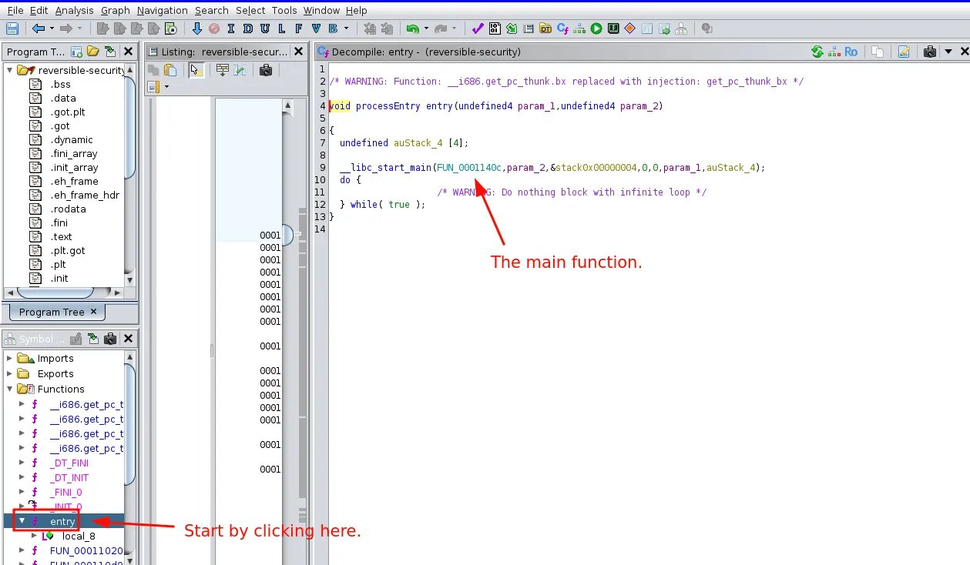Click the forward navigation arrow
Screen dimensions: 970x565
click(66, 28)
